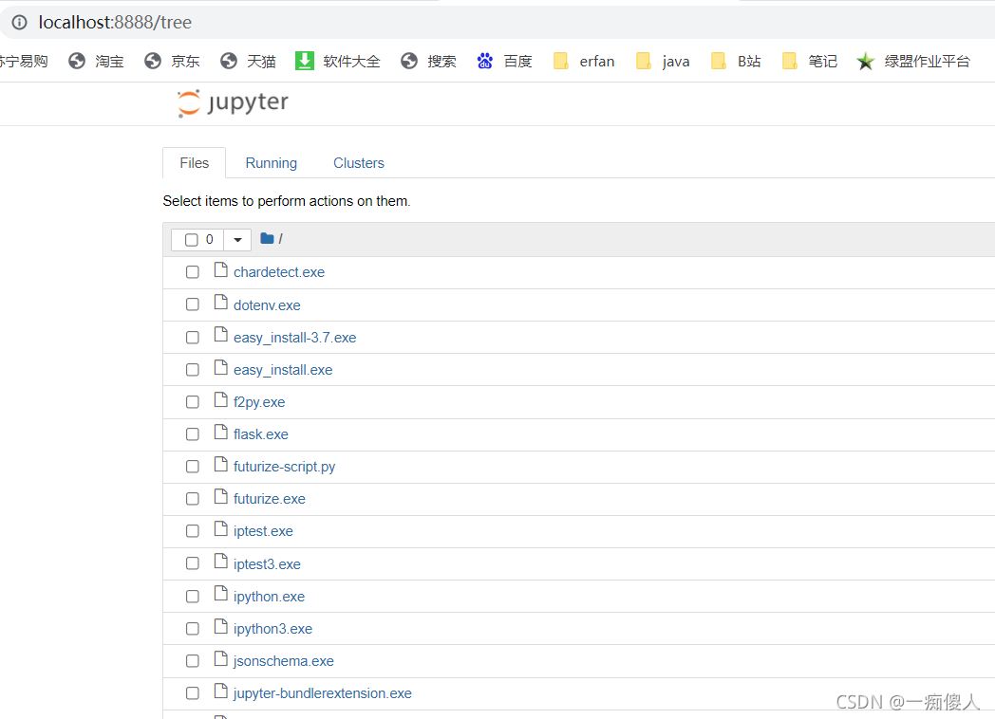Switch to the Clusters tab
Screen dimensions: 995x719
pos(358,162)
